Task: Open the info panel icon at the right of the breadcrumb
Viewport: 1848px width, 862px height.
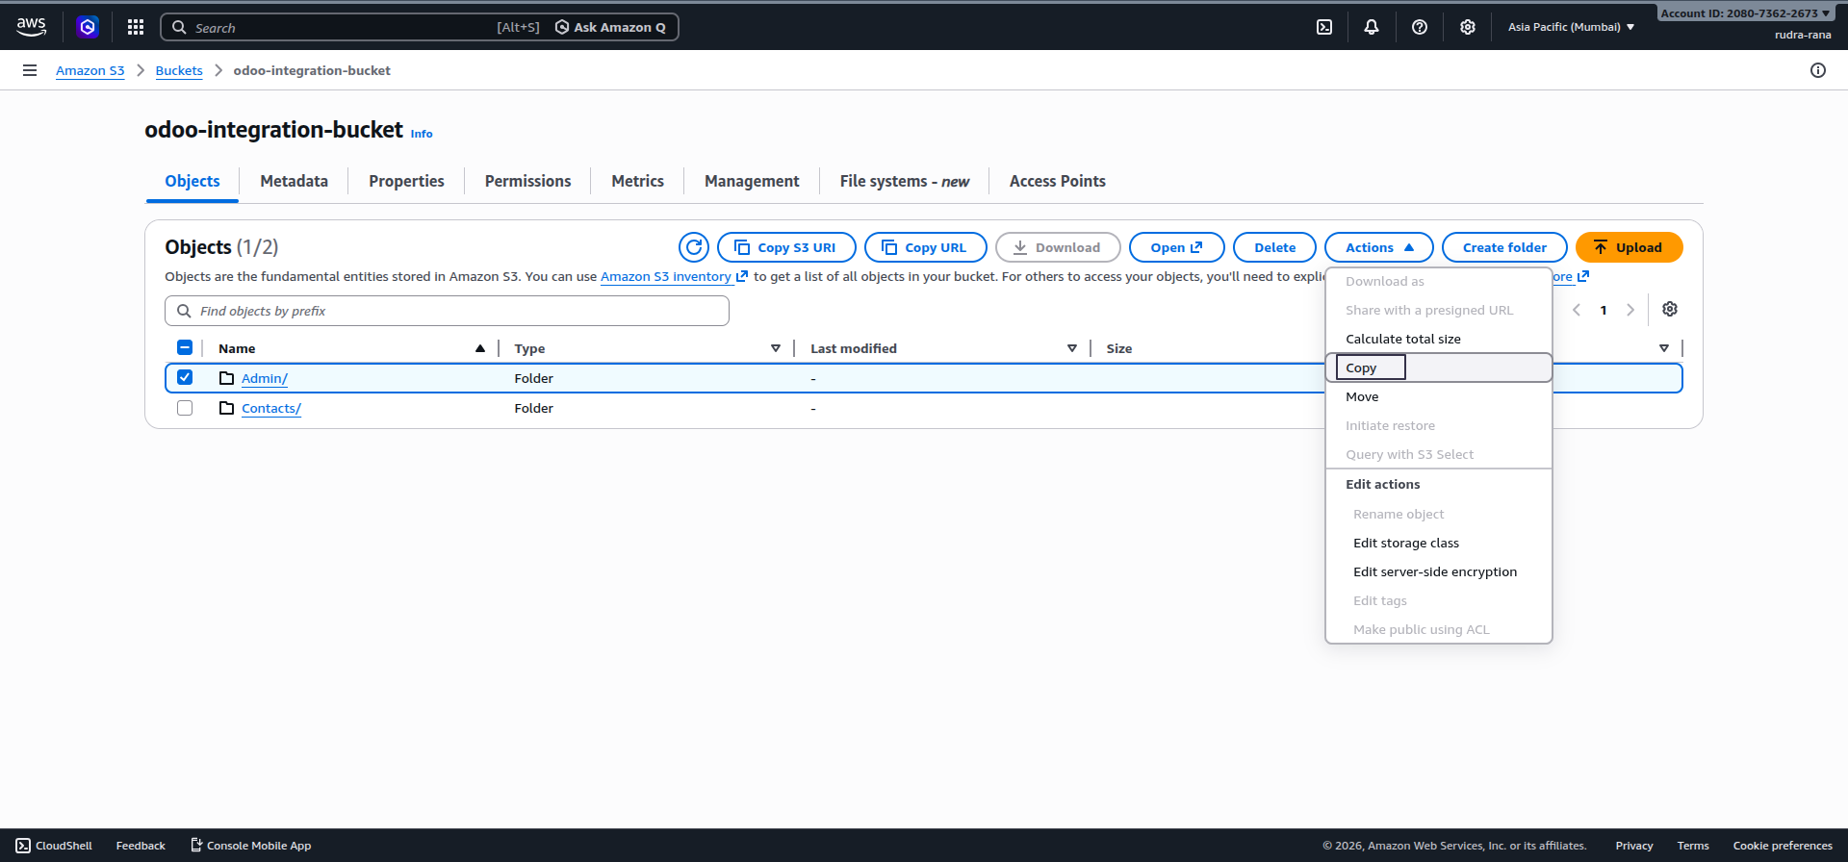Action: click(x=1818, y=70)
